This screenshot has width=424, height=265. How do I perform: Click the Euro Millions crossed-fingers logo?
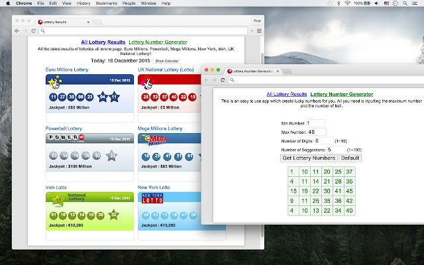pyautogui.click(x=55, y=82)
